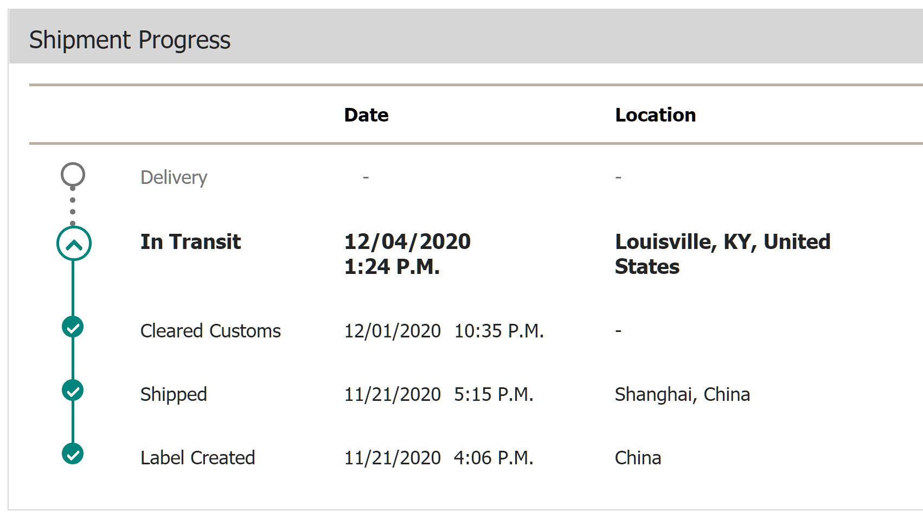923x524 pixels.
Task: Collapse the In Transit chevron icon
Action: coord(74,244)
